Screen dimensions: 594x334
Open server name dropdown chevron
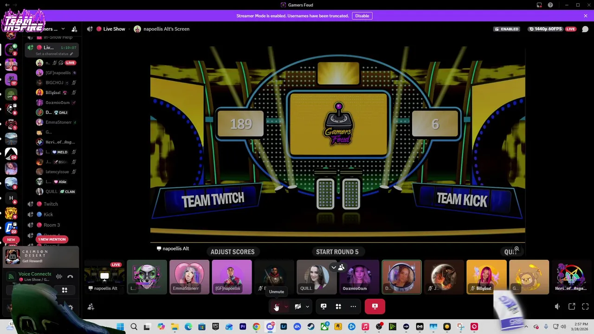coord(63,29)
